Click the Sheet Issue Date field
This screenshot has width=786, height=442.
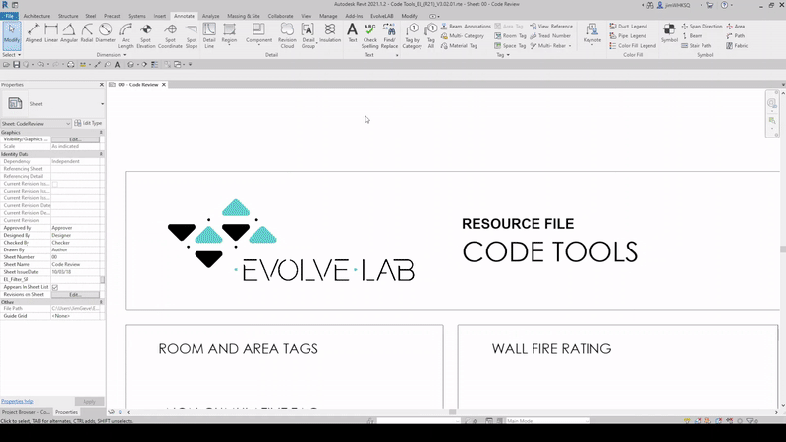76,272
